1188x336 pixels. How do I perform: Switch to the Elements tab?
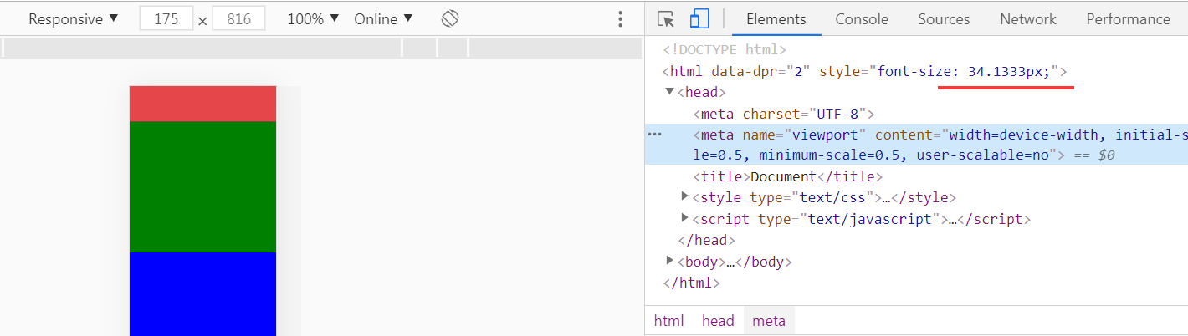click(776, 18)
